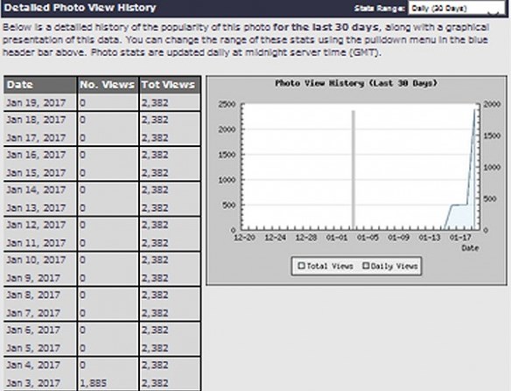Select the Jan 12, 2017 date cell
The image size is (511, 391).
coord(40,225)
